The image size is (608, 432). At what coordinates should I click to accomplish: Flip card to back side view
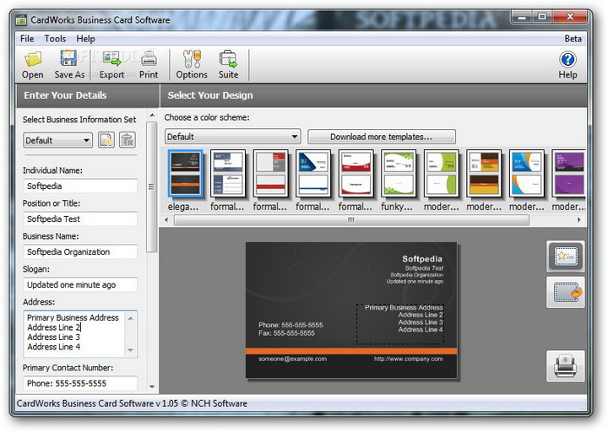[564, 292]
